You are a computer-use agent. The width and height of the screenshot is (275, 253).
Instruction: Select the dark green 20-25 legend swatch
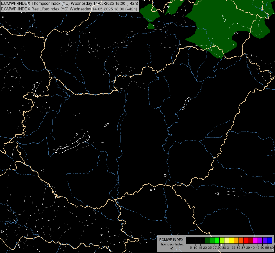208,240
